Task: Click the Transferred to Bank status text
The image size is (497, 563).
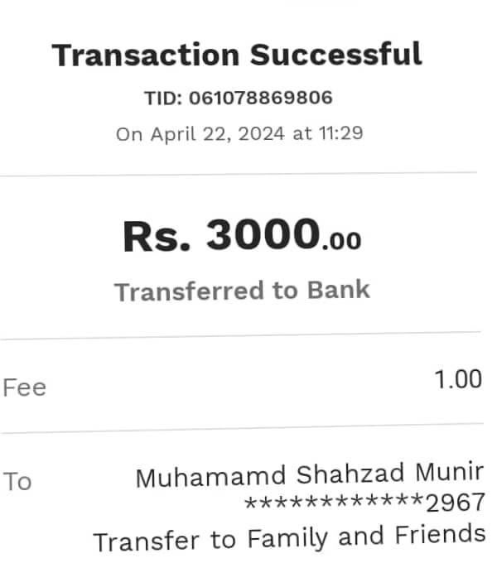Action: (242, 291)
